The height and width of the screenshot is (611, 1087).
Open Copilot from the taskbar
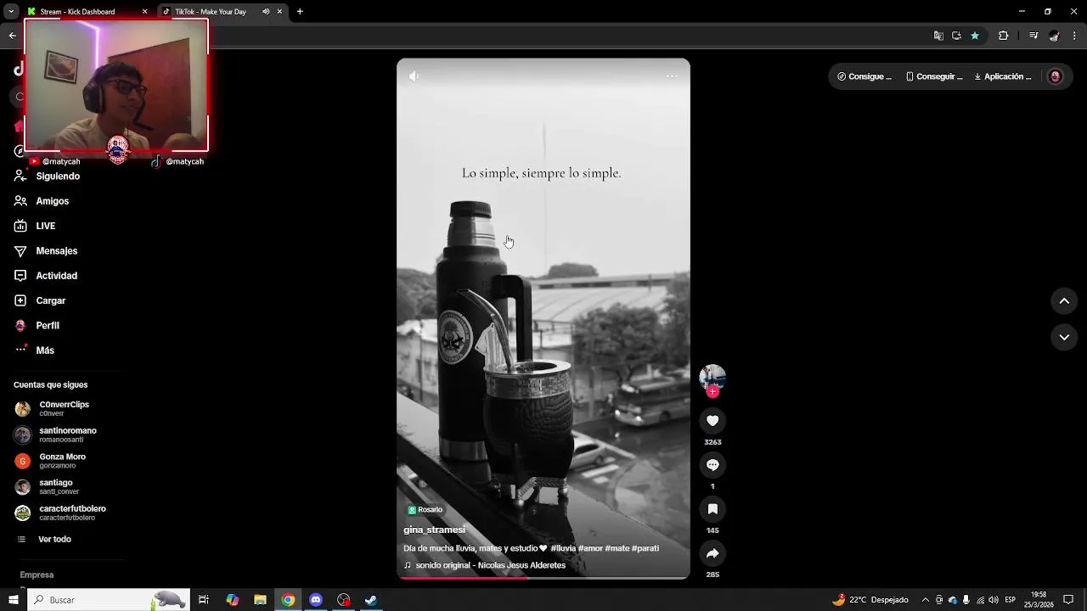[232, 600]
